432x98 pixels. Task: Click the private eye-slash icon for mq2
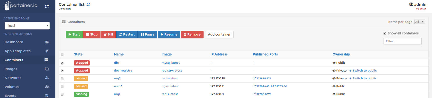pos(334,78)
